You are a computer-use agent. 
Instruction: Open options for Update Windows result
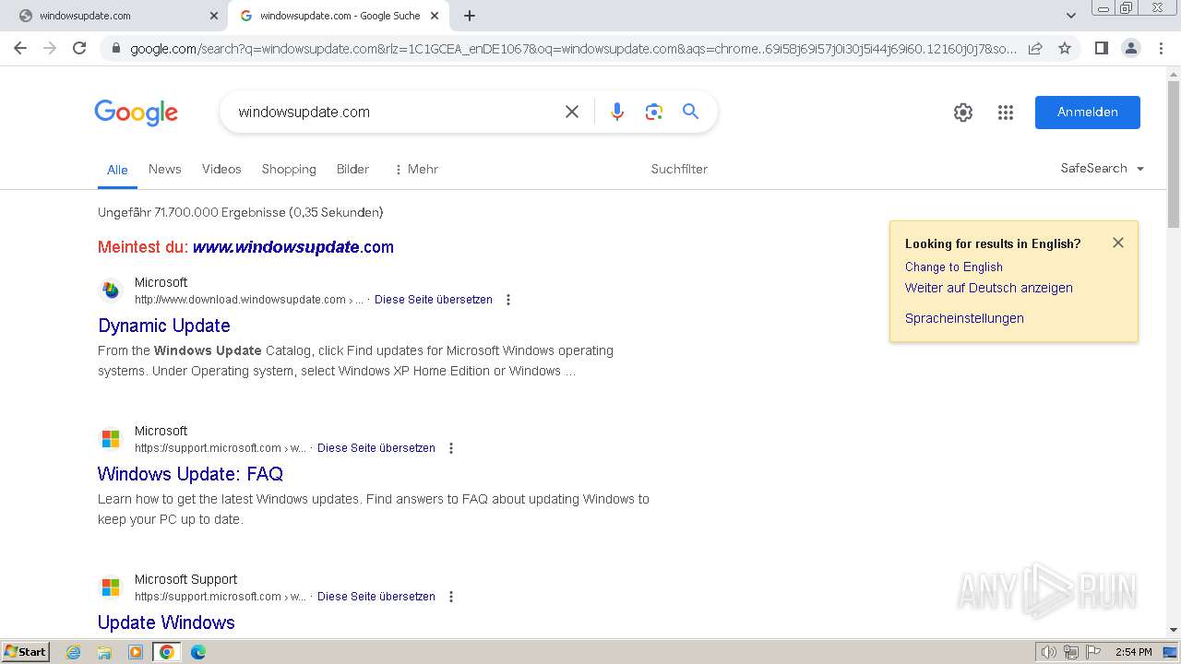tap(451, 597)
